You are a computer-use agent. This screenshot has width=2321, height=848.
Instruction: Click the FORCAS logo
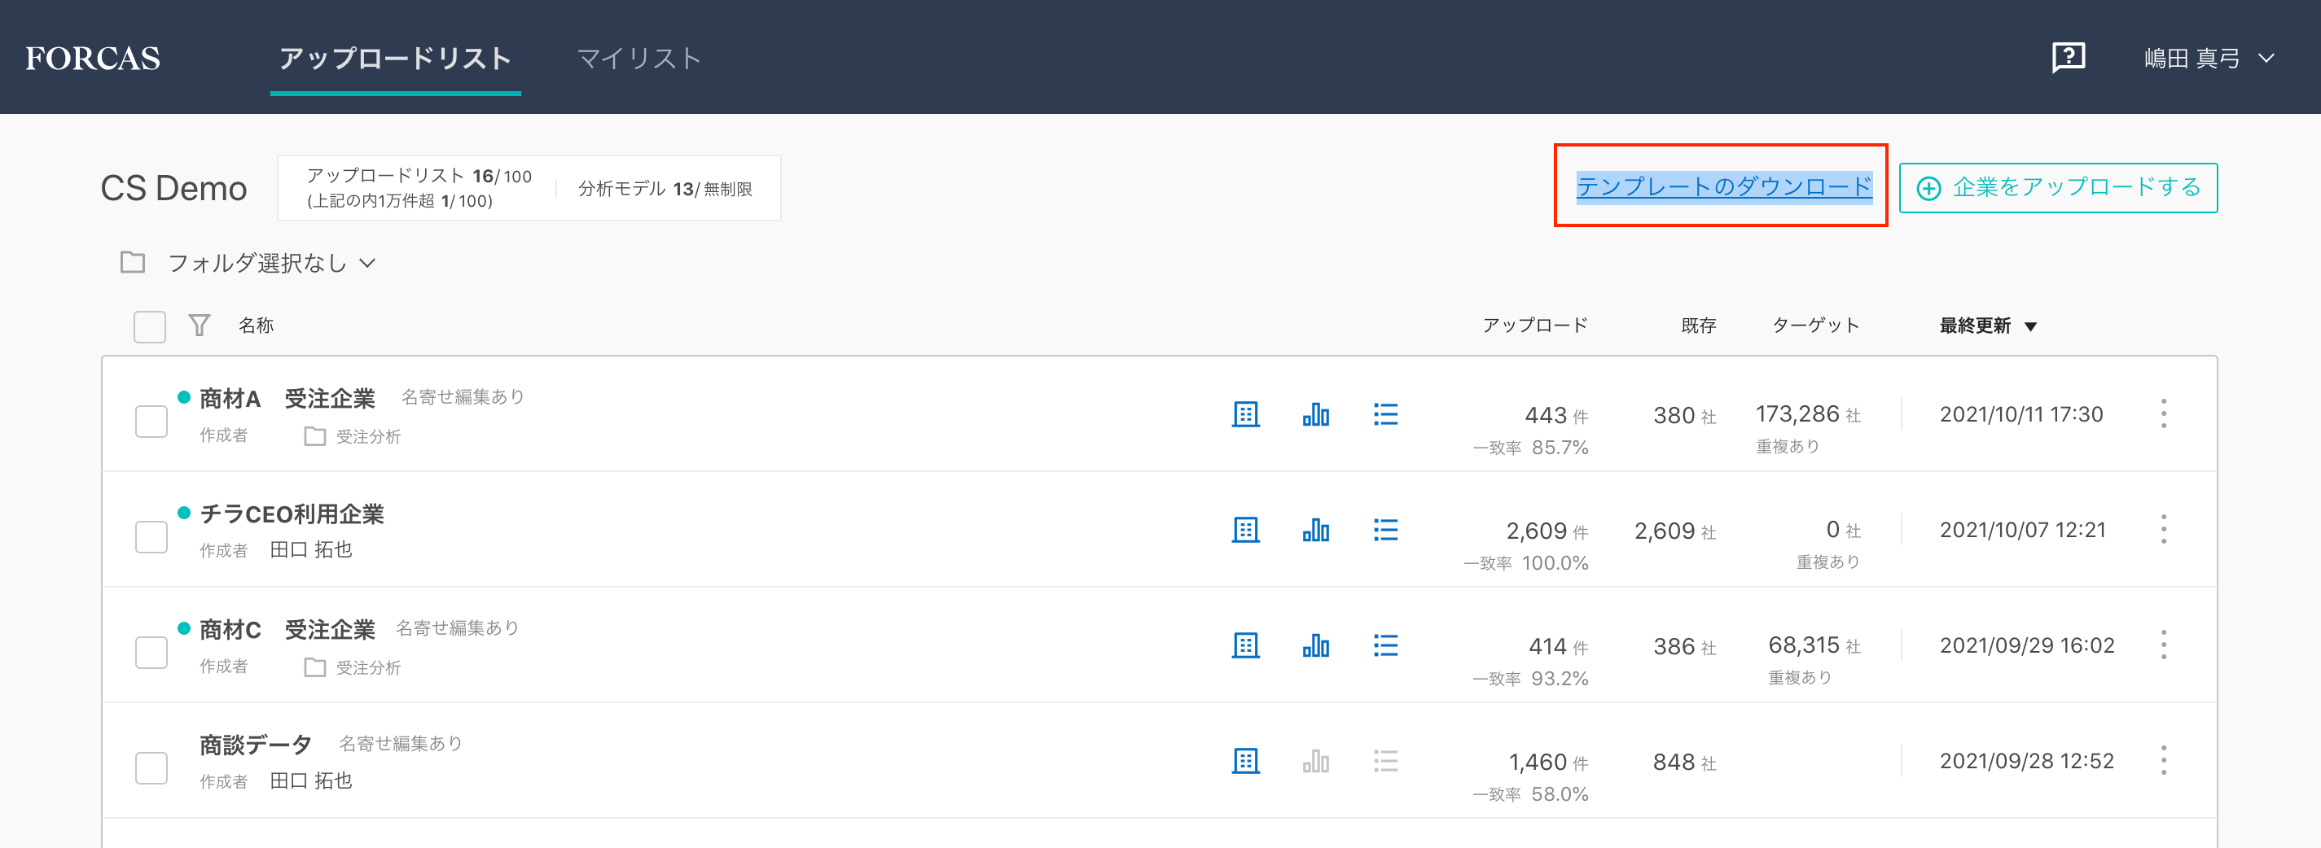(x=93, y=59)
